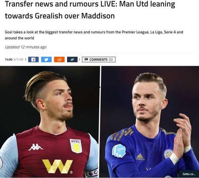Click the Getty credit label on the photo
This screenshot has width=199, height=178.
click(x=189, y=174)
